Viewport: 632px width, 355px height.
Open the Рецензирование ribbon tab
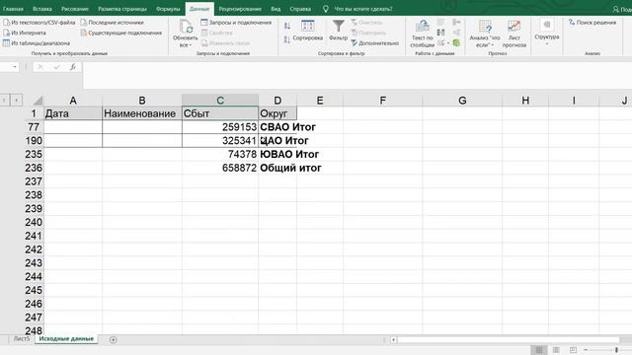(240, 9)
